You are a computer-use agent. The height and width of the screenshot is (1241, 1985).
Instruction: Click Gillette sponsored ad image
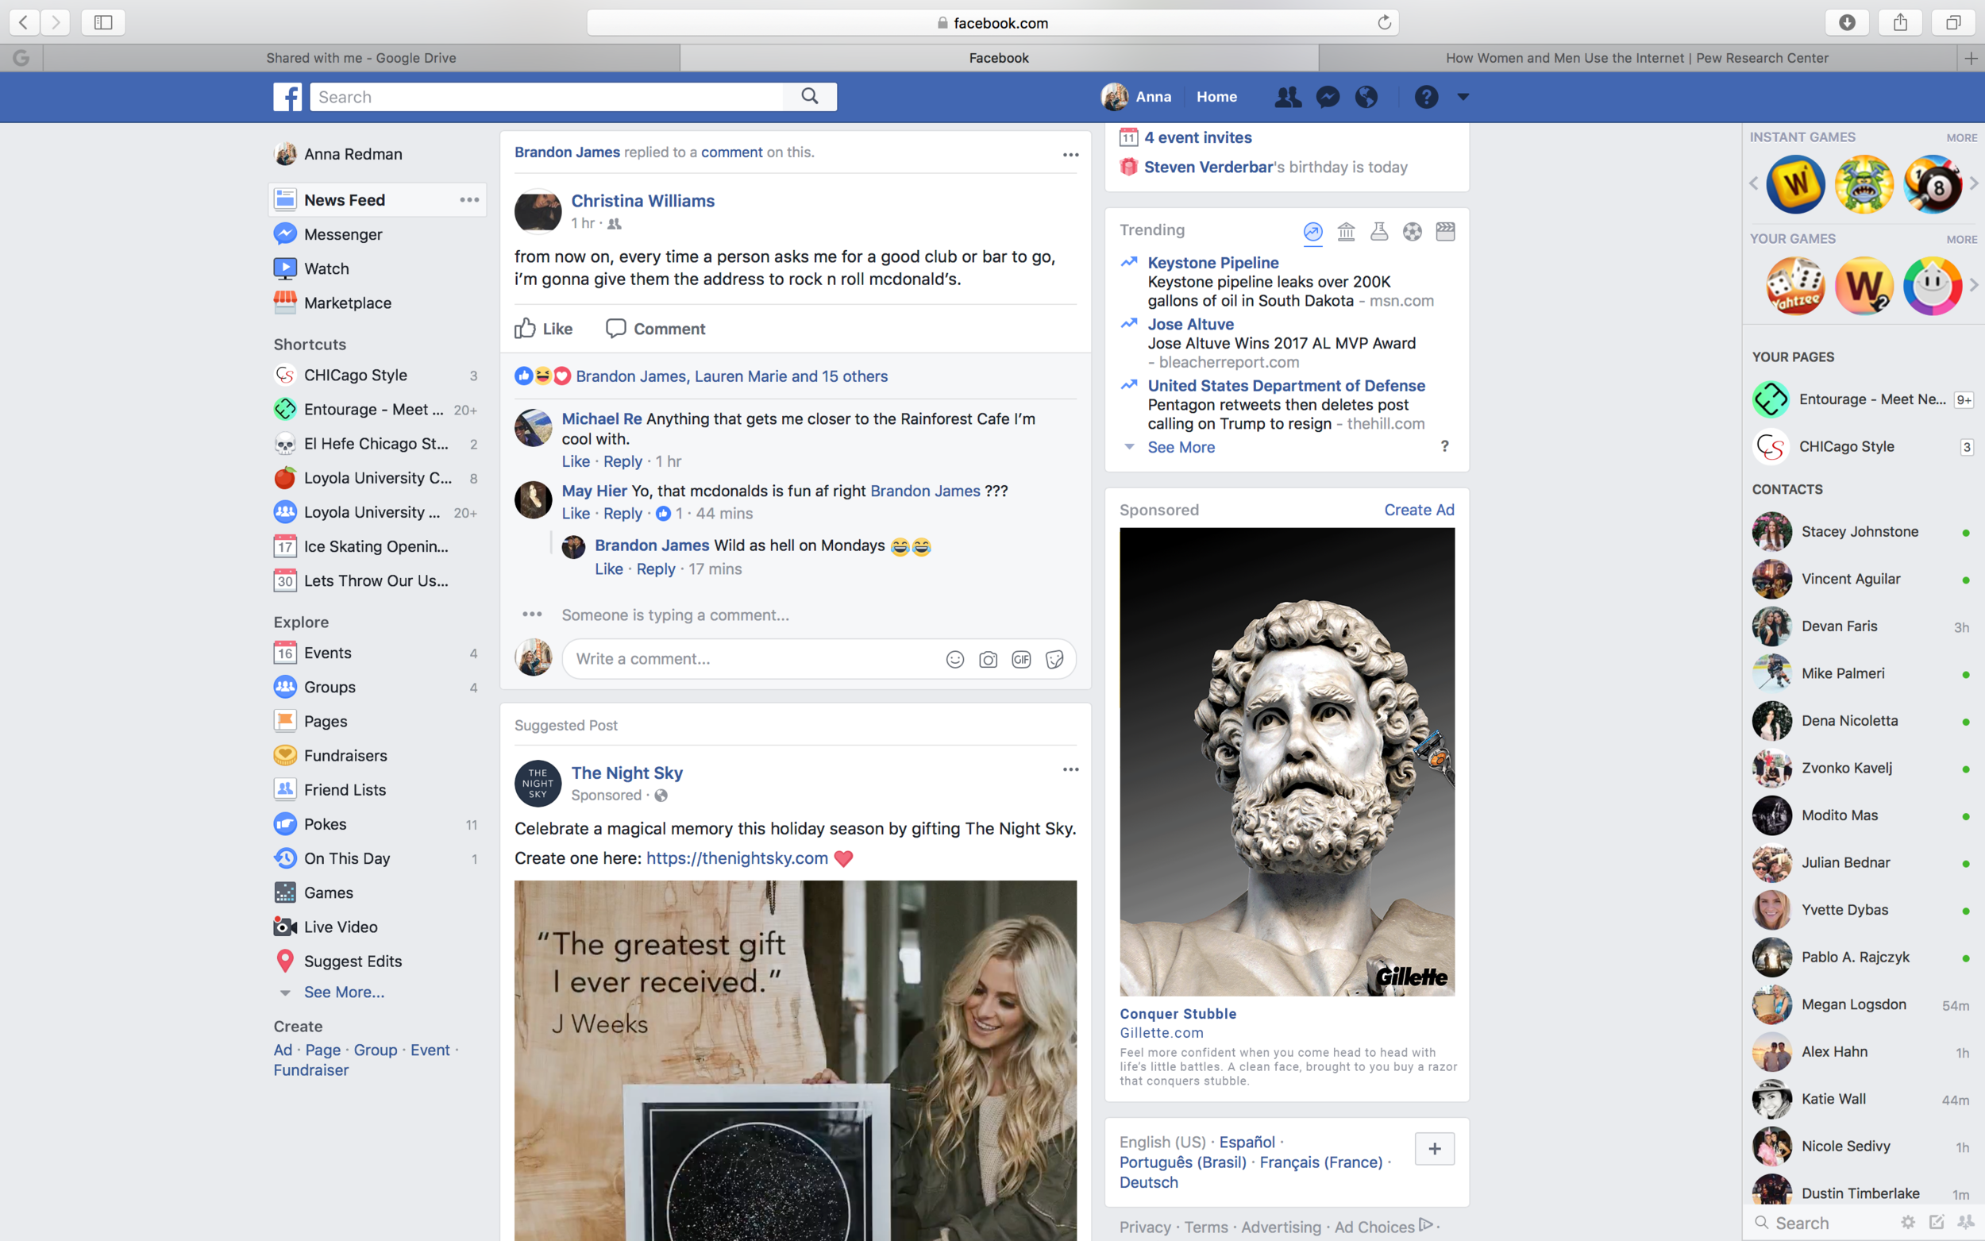[x=1287, y=761]
